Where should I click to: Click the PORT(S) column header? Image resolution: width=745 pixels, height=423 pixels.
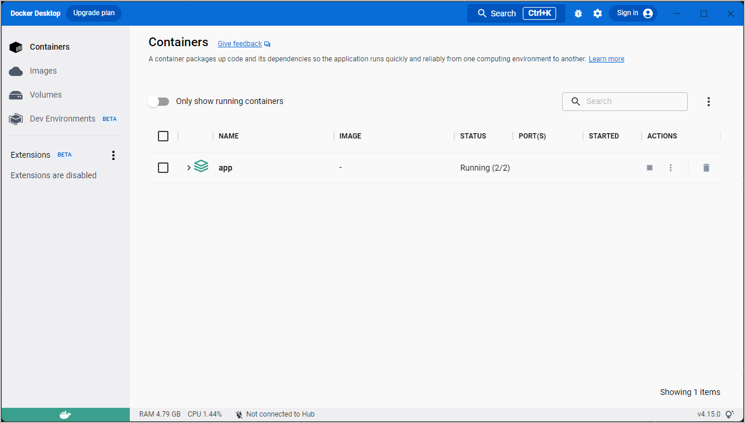tap(532, 136)
